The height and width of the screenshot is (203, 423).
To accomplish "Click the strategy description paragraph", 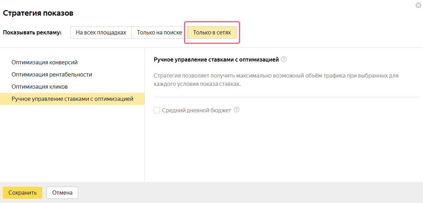I will [x=276, y=80].
